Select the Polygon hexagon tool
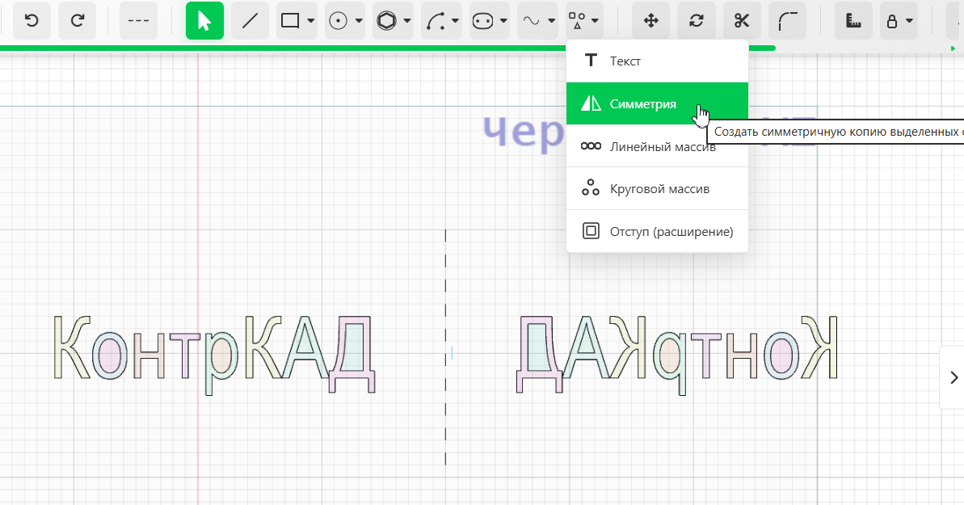 pos(387,21)
